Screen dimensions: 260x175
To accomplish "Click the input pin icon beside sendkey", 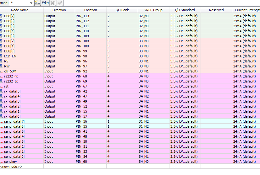I will 2,162.
